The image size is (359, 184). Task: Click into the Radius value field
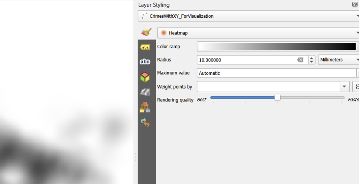pyautogui.click(x=245, y=60)
